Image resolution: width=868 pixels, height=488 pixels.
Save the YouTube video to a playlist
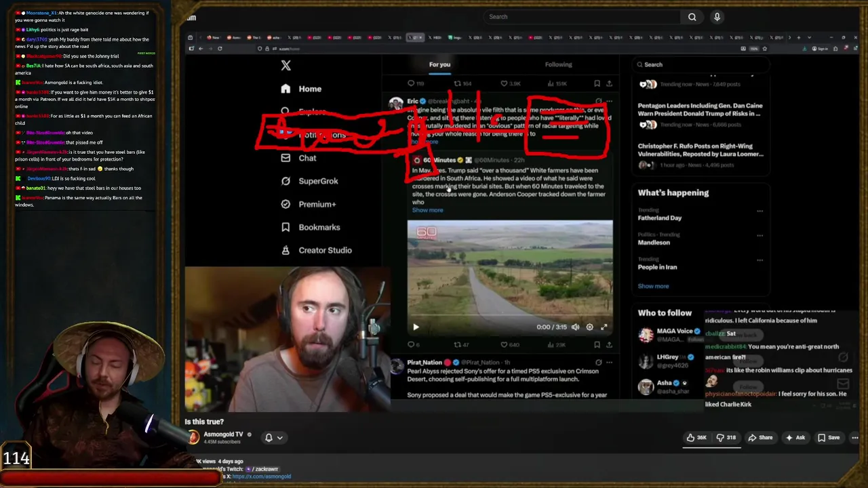pyautogui.click(x=829, y=438)
